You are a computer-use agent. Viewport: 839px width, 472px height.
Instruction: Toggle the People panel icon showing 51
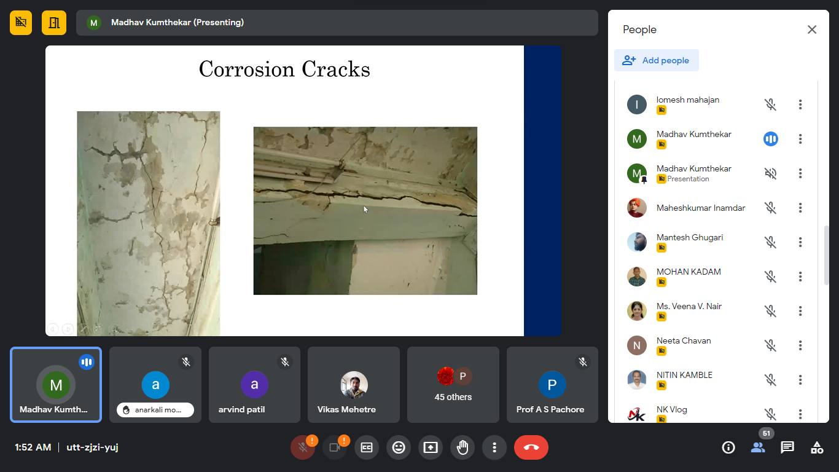pyautogui.click(x=758, y=447)
